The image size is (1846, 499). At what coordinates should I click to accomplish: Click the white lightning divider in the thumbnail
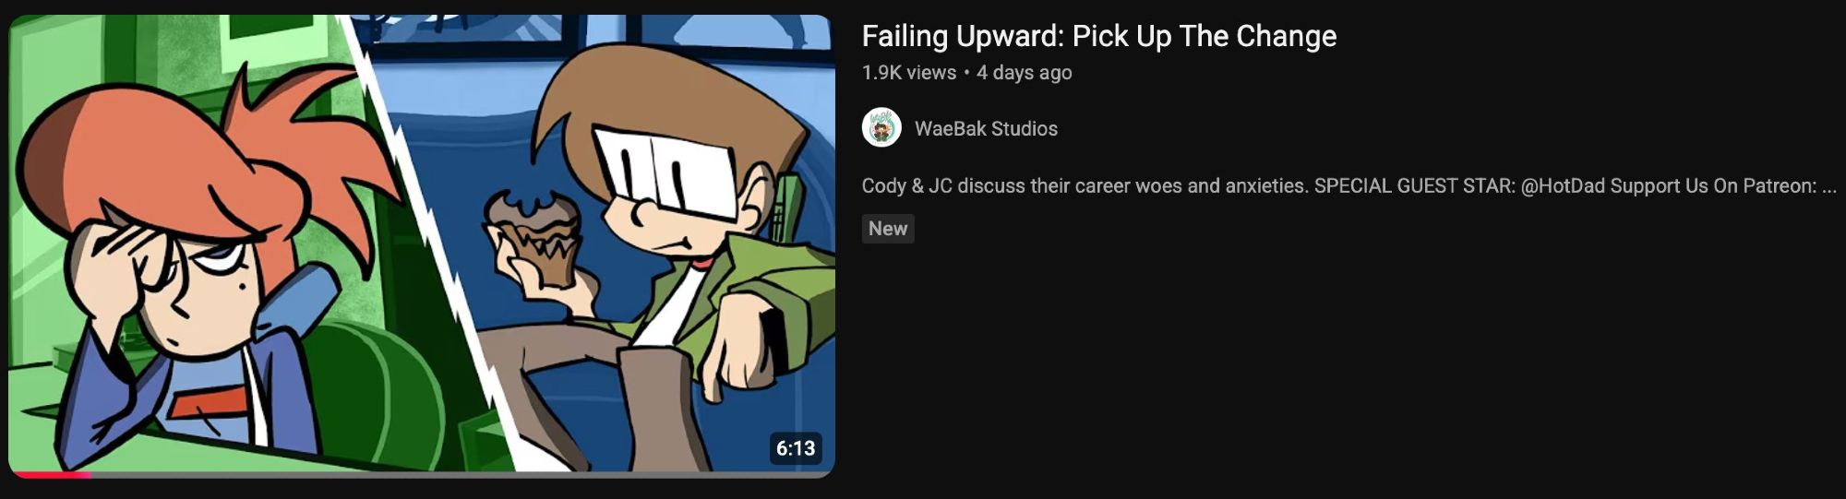434,249
